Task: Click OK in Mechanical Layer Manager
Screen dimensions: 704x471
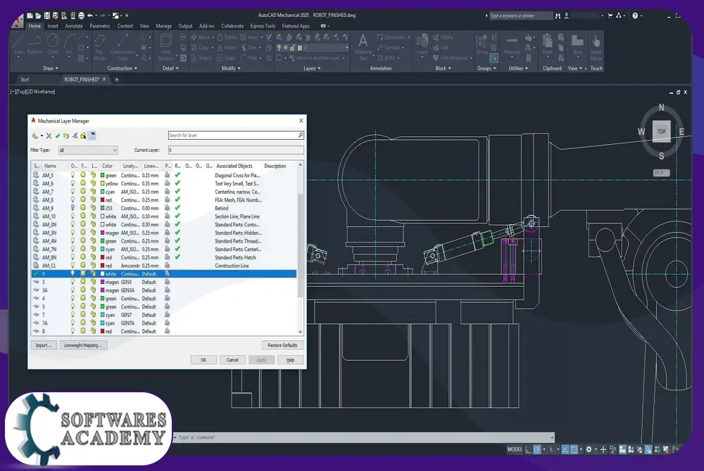Action: (203, 360)
